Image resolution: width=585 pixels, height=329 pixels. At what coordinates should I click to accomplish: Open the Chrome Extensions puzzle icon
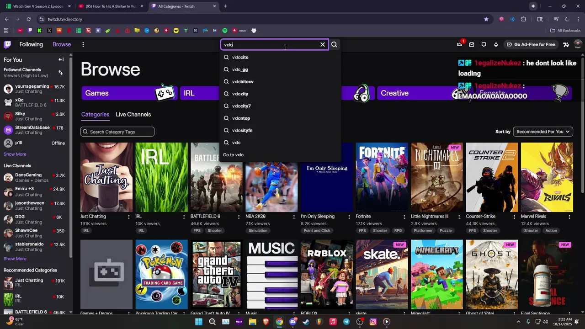[x=524, y=19]
